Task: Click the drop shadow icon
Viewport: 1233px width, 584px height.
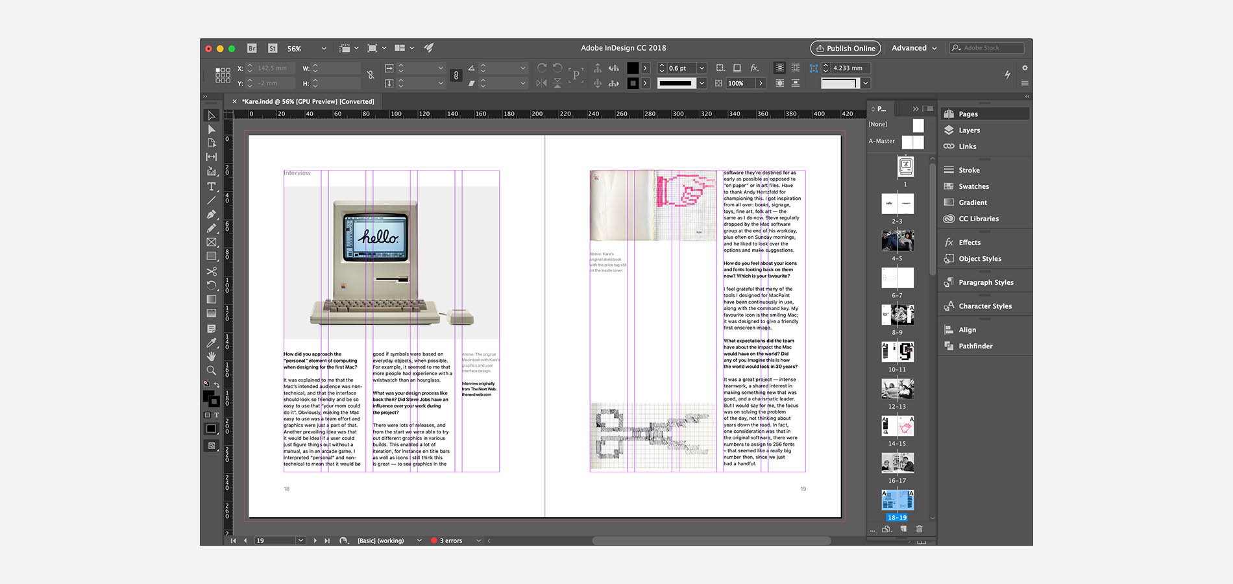Action: pos(737,67)
